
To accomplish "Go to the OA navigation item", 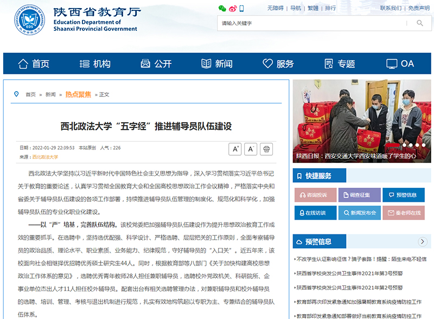I will [400, 63].
